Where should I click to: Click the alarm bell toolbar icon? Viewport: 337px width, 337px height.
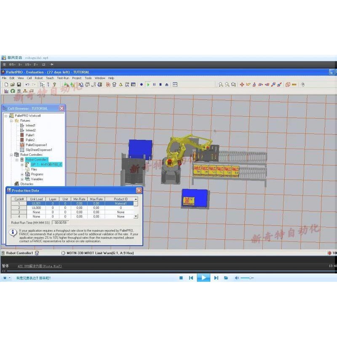pyautogui.click(x=121, y=85)
